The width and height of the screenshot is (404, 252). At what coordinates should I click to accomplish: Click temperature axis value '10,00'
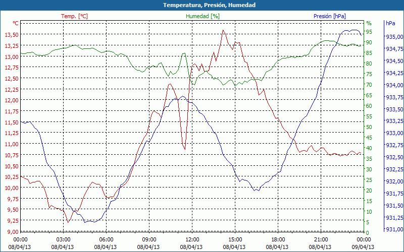[x=12, y=188]
